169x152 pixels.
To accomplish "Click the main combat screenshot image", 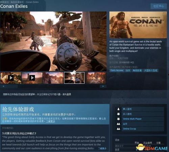I will 53,41.
